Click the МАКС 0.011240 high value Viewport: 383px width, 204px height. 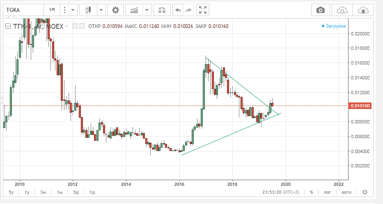[142, 26]
